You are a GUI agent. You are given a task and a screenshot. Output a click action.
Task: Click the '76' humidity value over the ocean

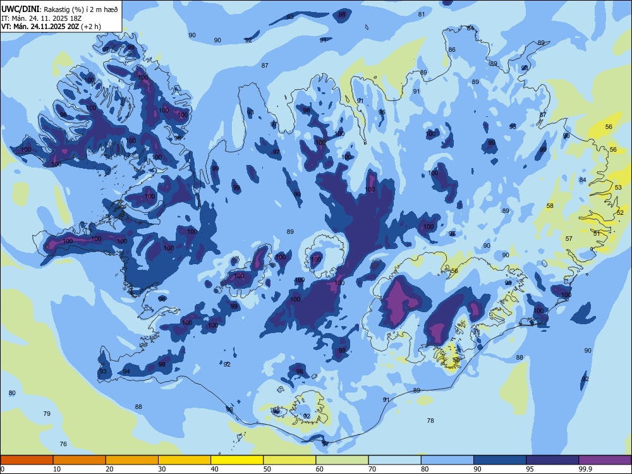(63, 444)
